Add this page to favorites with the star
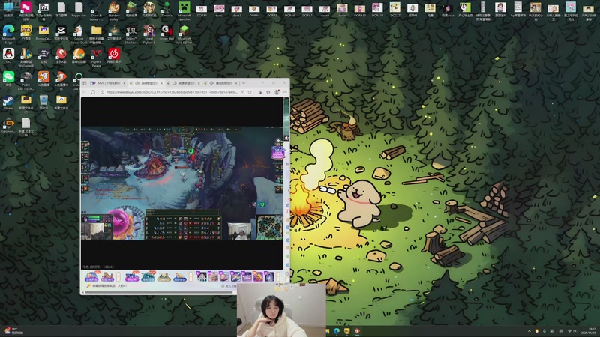600x337 pixels. pos(250,92)
